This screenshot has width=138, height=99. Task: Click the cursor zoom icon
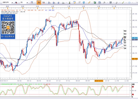pos(59,2)
